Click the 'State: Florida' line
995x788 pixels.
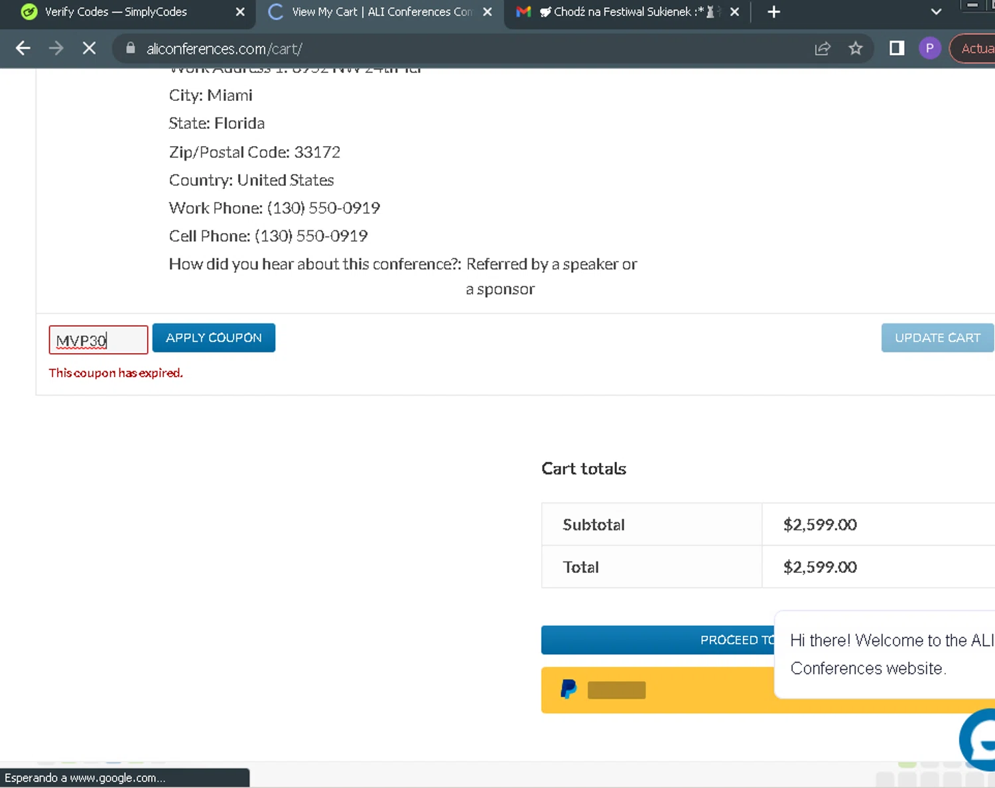tap(216, 123)
